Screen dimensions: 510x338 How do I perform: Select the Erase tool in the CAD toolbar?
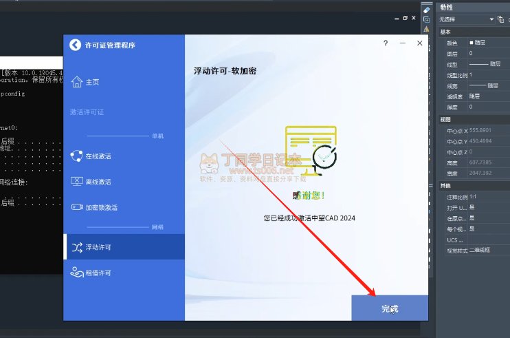[426, 10]
